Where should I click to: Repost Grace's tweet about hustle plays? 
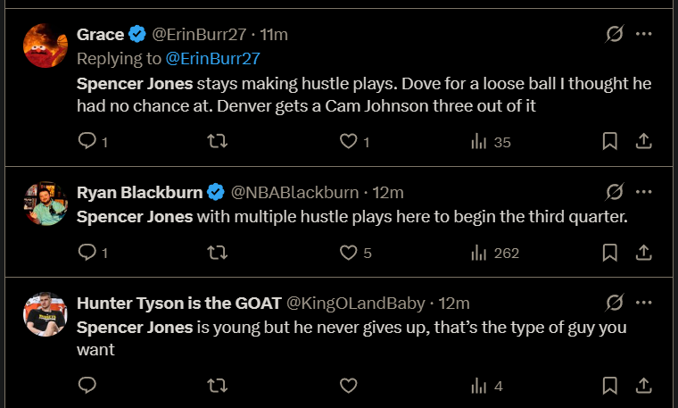[x=217, y=141]
